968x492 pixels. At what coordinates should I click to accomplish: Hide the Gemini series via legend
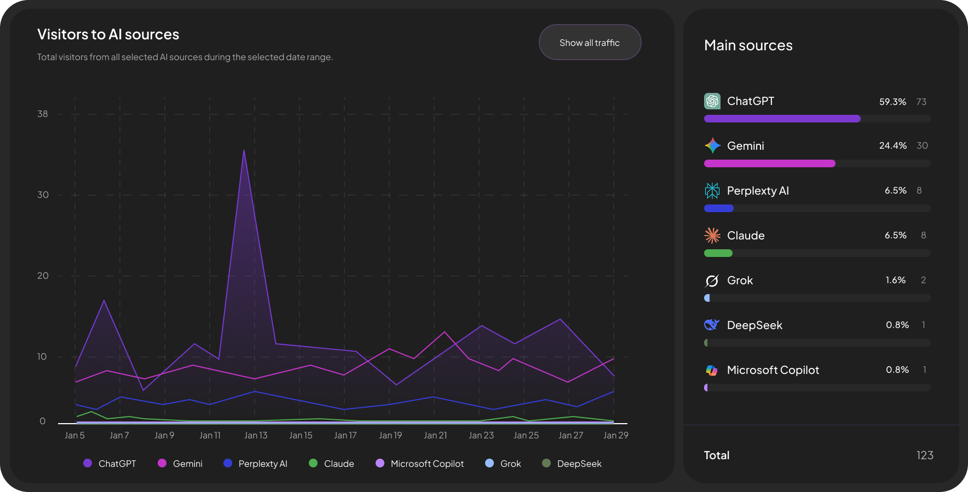coord(181,464)
